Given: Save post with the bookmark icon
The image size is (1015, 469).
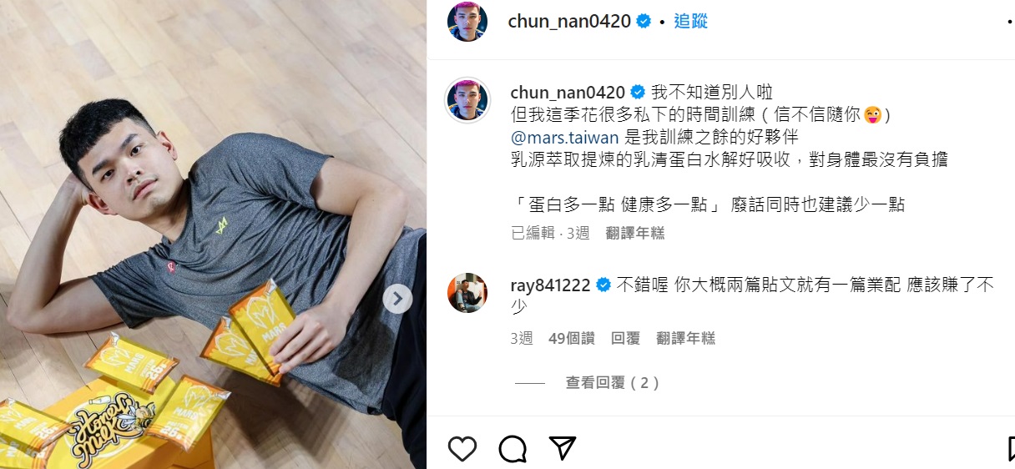Looking at the screenshot, I should tap(1011, 449).
